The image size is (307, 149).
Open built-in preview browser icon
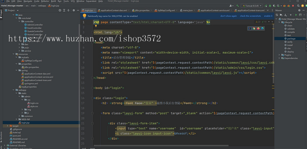(x=250, y=28)
